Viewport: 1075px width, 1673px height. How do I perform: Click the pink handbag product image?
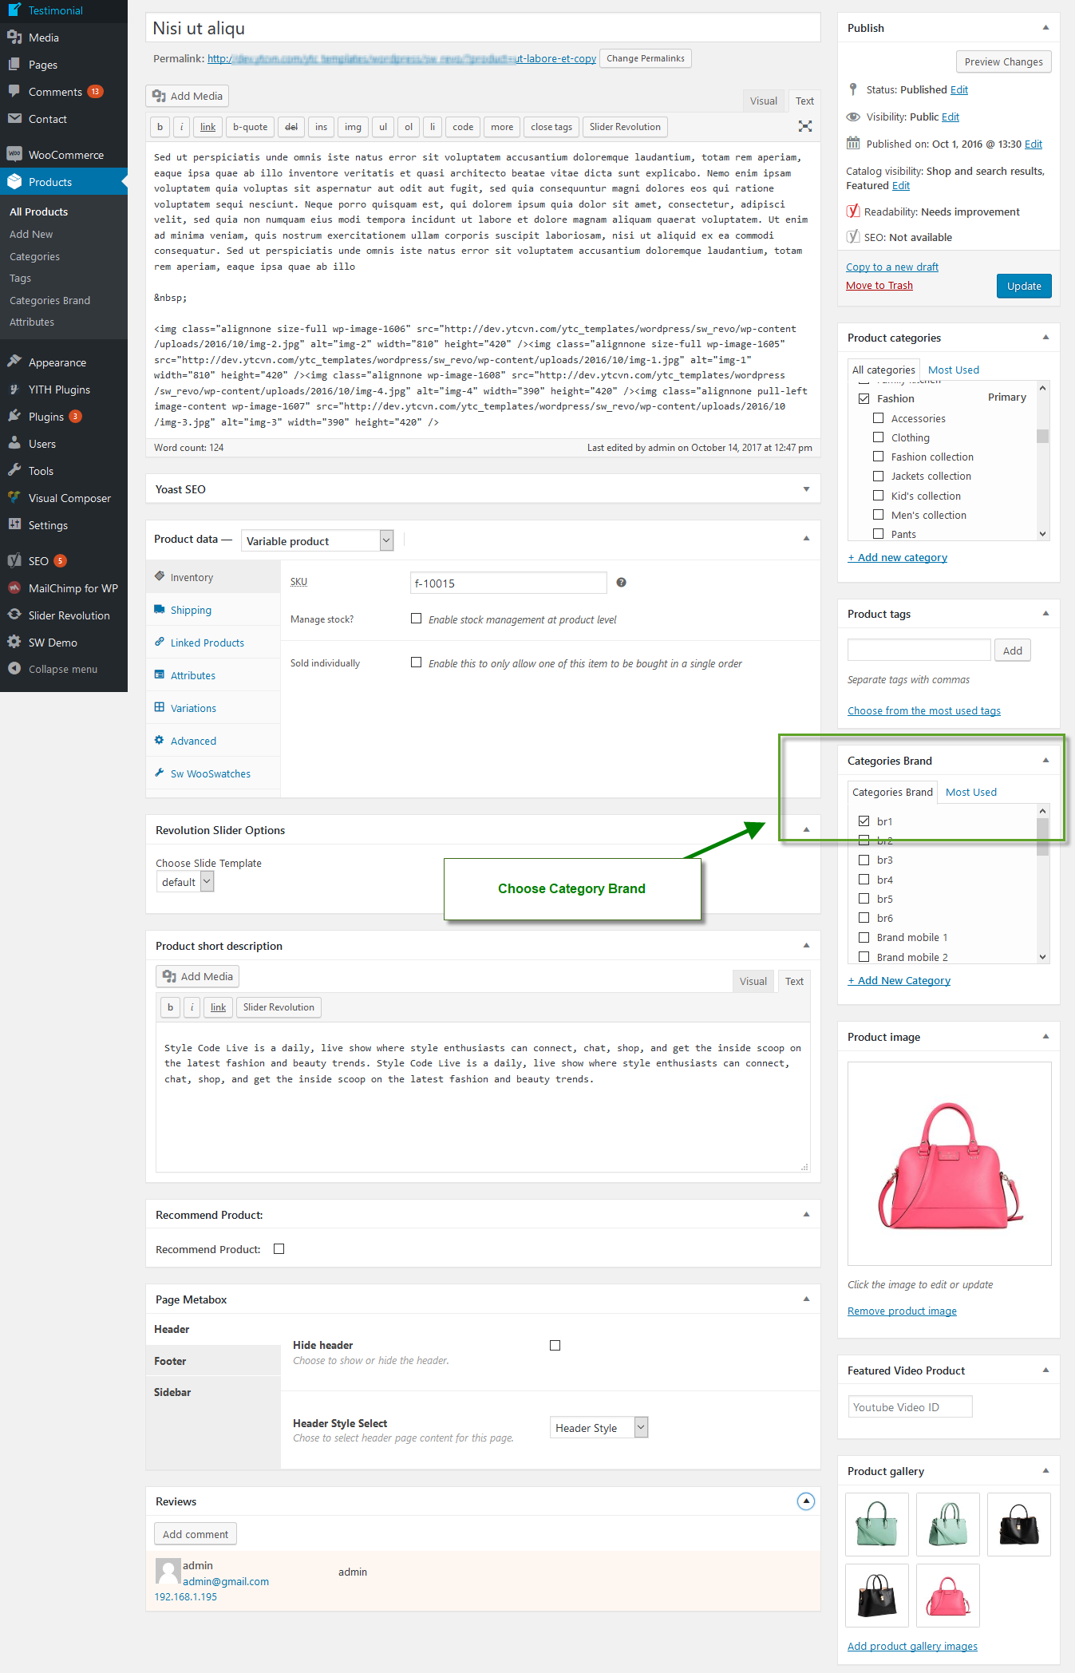click(x=949, y=1163)
